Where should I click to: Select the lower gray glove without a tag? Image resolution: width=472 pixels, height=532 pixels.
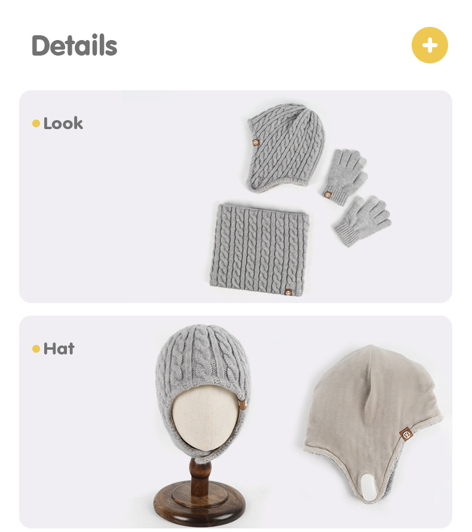[363, 220]
